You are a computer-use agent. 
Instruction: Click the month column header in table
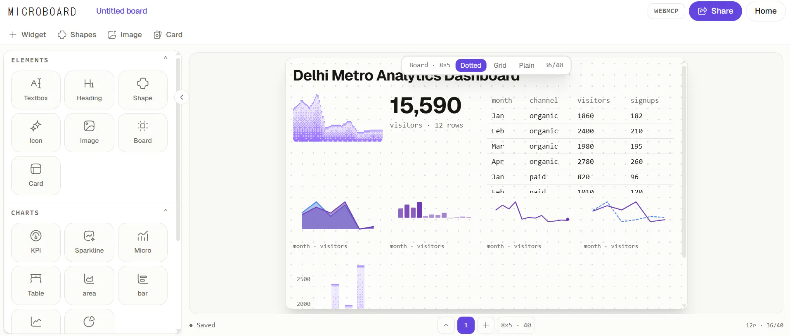[x=501, y=100]
